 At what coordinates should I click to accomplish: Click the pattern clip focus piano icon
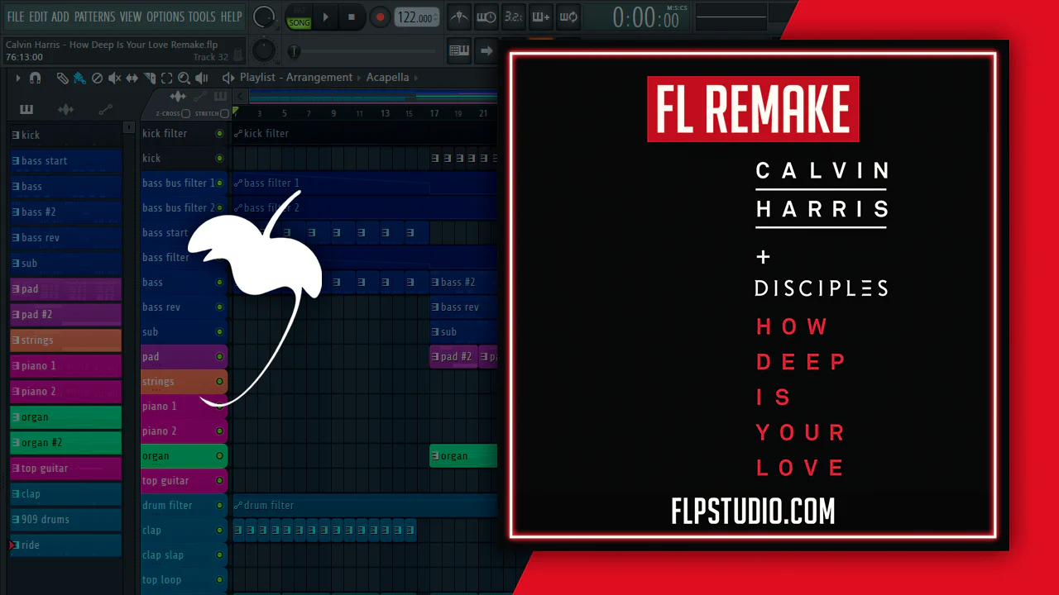220,97
